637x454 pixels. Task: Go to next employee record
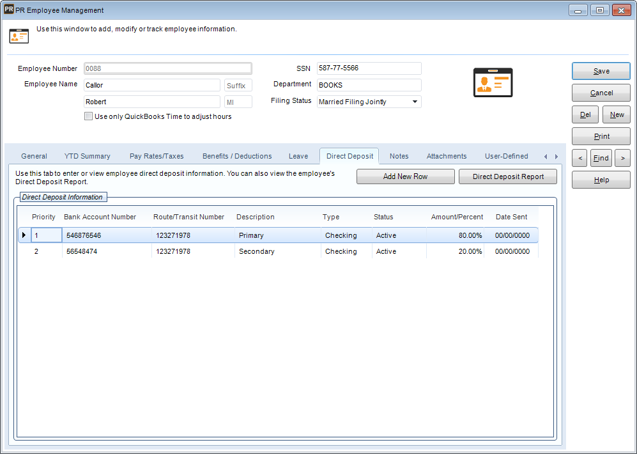(622, 158)
